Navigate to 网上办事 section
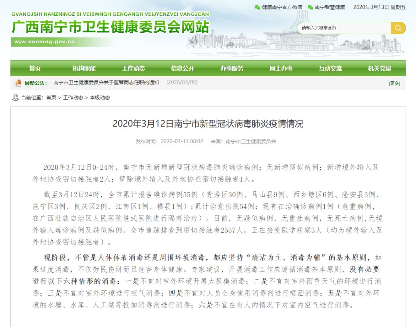This screenshot has width=416, height=327. click(281, 69)
